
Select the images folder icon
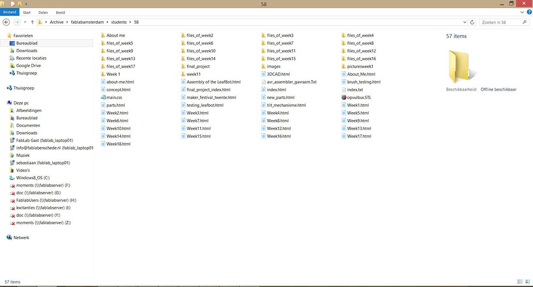[x=264, y=66]
